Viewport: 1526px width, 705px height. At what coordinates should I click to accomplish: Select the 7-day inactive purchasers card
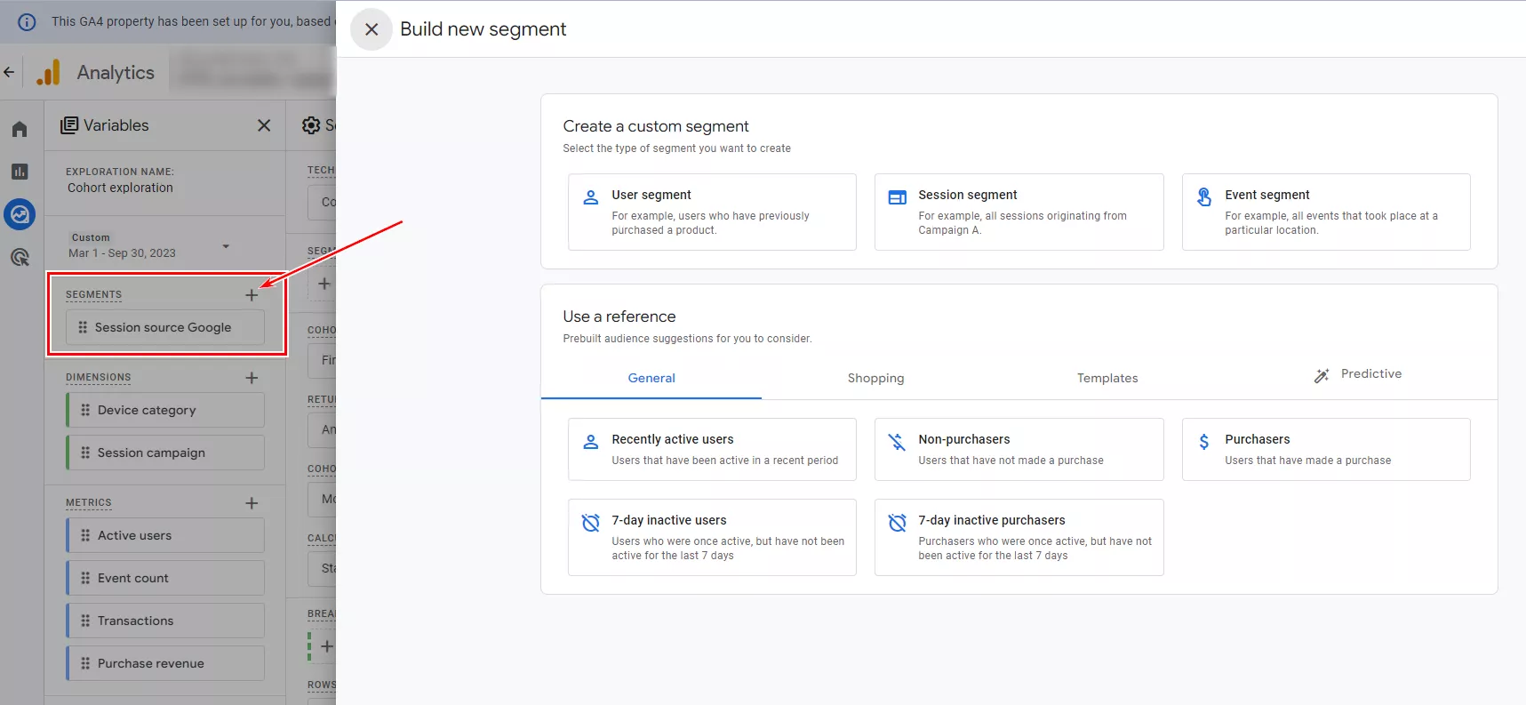1019,537
